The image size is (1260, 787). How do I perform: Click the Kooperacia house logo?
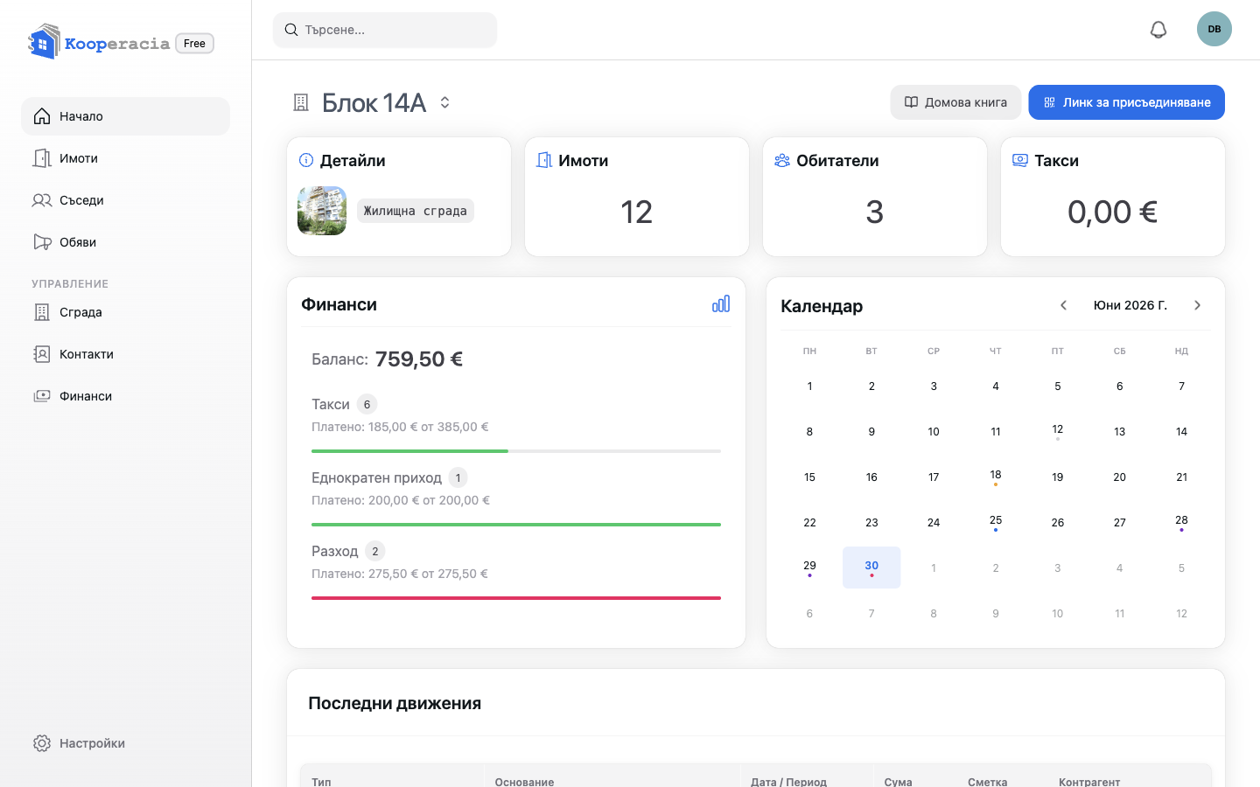point(44,42)
